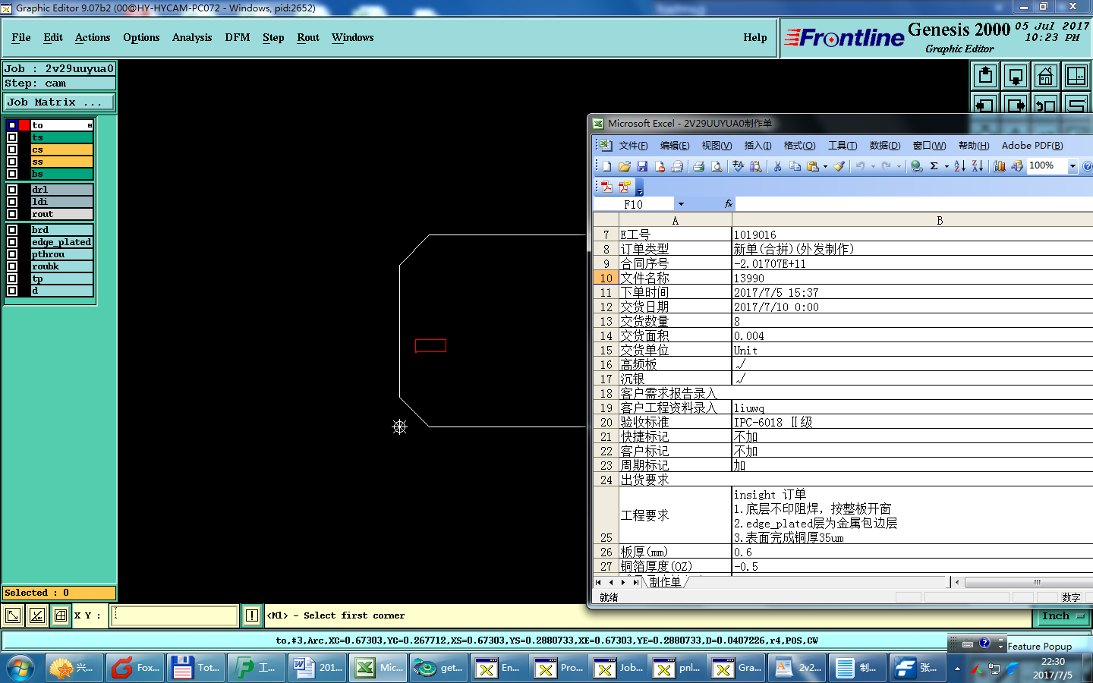The height and width of the screenshot is (683, 1093).
Task: Open the Options menu in Genesis
Action: [x=141, y=37]
